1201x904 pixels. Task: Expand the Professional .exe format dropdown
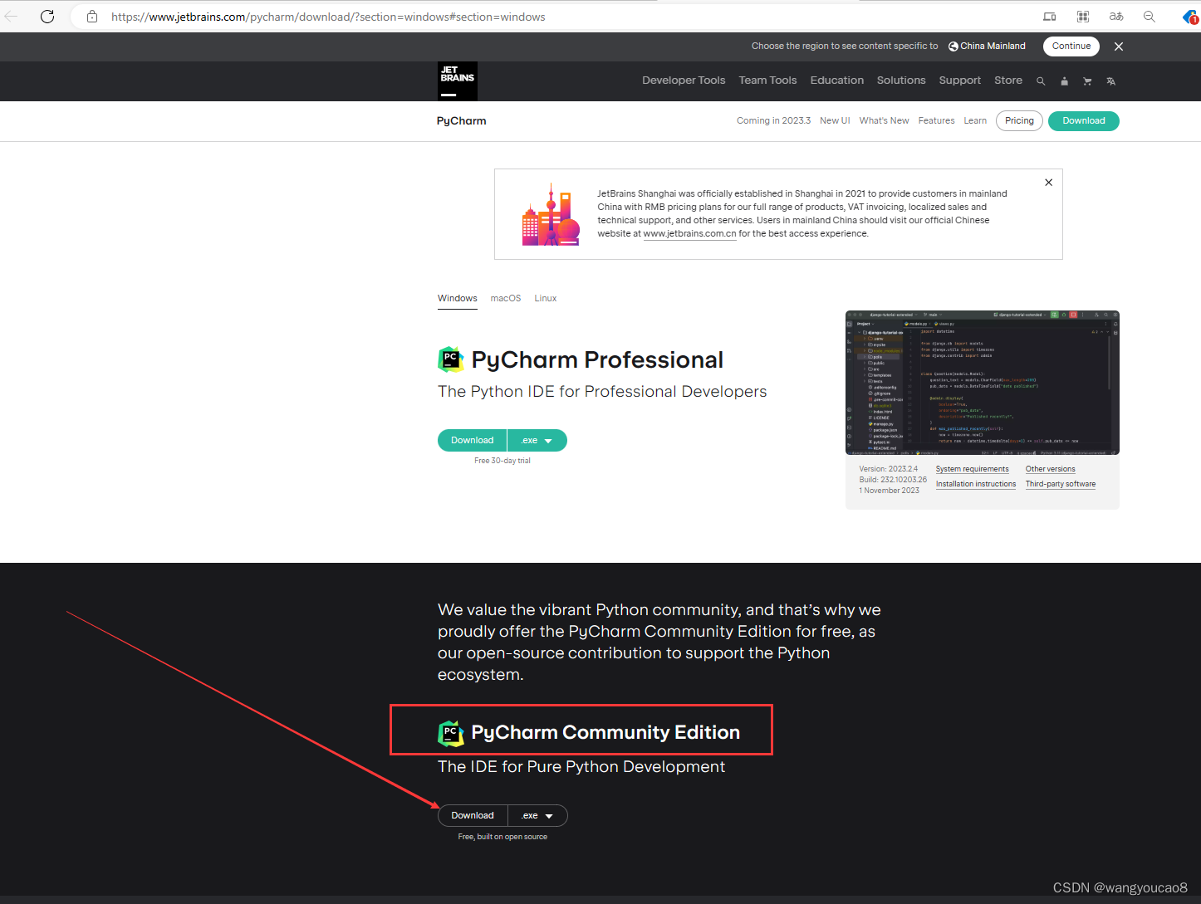(x=537, y=440)
